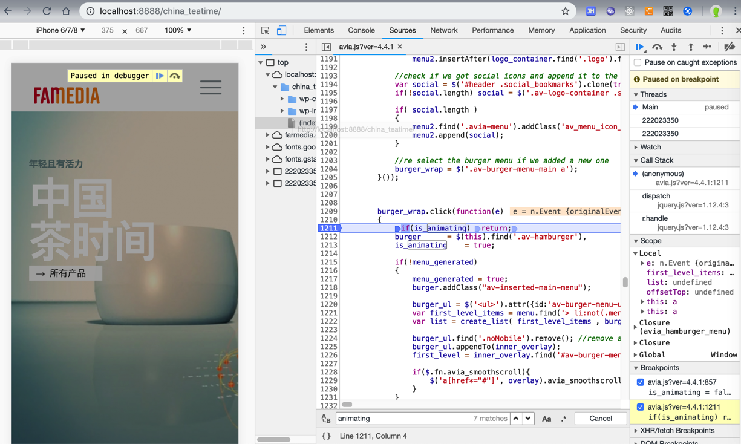
Task: Enable Pause on caught exceptions
Action: click(638, 62)
